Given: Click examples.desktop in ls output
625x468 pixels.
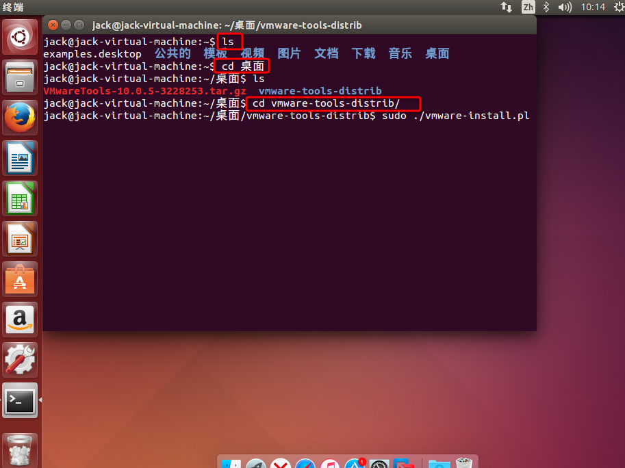Looking at the screenshot, I should pos(92,54).
